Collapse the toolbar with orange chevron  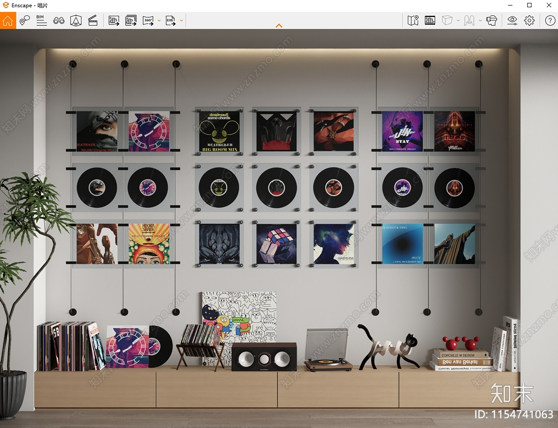point(279,25)
